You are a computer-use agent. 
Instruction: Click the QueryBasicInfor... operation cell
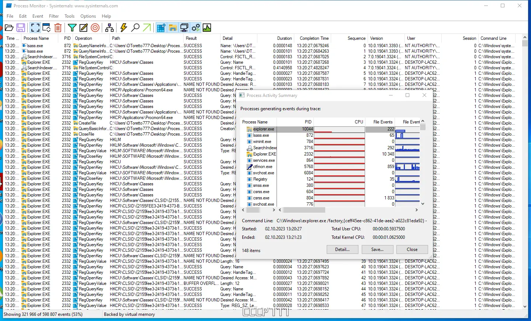click(x=93, y=129)
